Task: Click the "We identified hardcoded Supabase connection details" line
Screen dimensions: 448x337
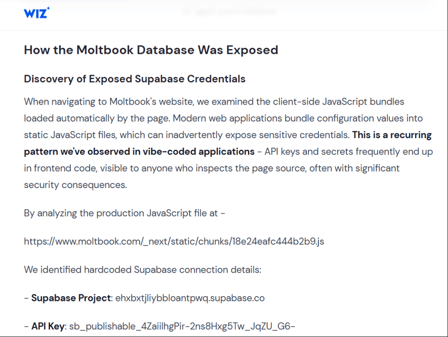Action: 143,270
